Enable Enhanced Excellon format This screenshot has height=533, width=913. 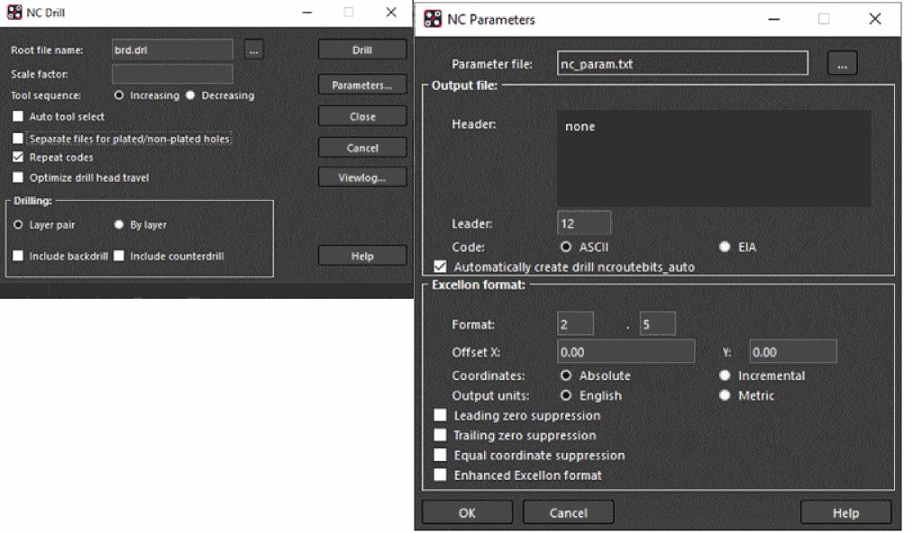tap(440, 474)
